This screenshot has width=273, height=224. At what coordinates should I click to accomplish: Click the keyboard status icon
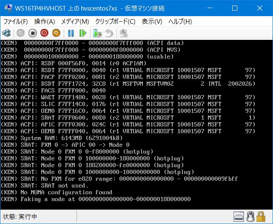(x=239, y=216)
